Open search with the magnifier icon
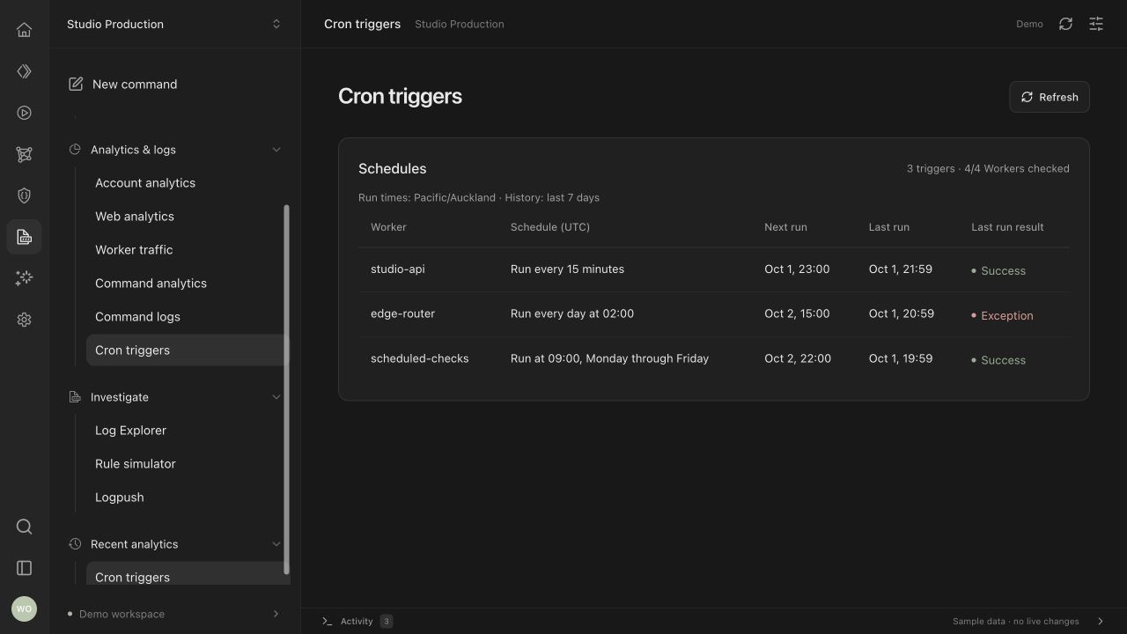 pyautogui.click(x=24, y=527)
